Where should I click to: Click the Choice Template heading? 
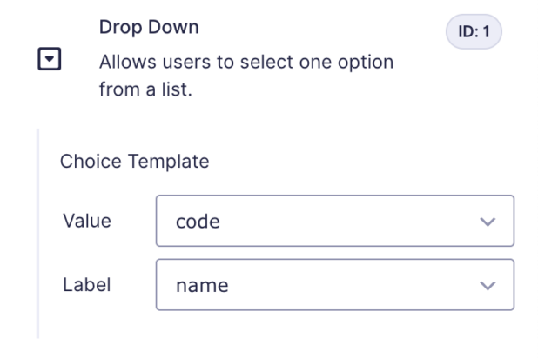[134, 161]
